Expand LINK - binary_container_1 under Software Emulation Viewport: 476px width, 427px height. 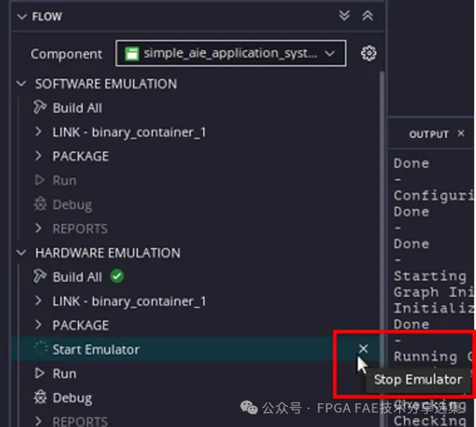[x=38, y=132]
